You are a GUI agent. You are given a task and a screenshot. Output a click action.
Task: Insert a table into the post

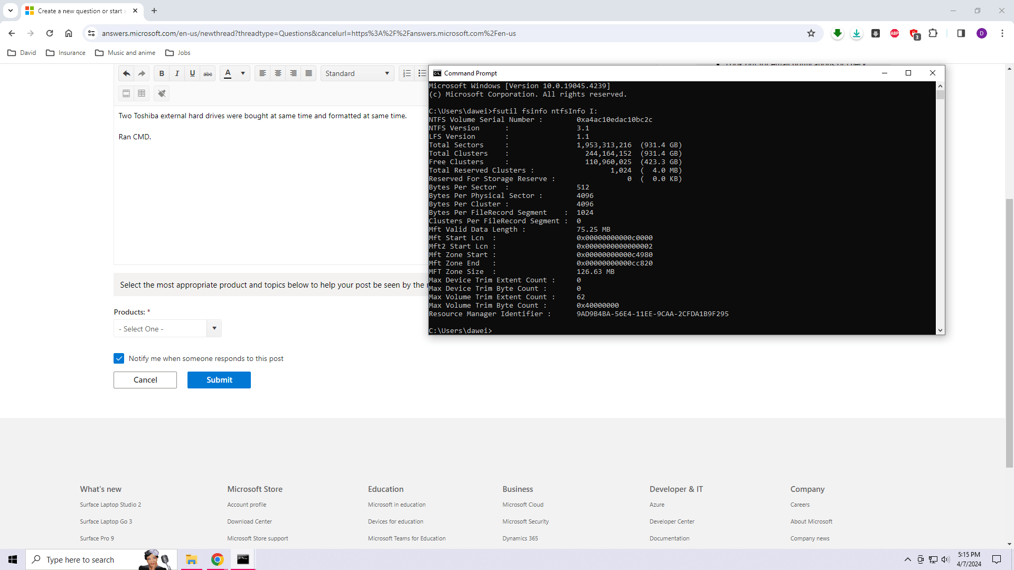(142, 93)
